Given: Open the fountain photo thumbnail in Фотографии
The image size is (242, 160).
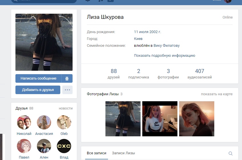Looking at the screenshot, I should point(123,119).
